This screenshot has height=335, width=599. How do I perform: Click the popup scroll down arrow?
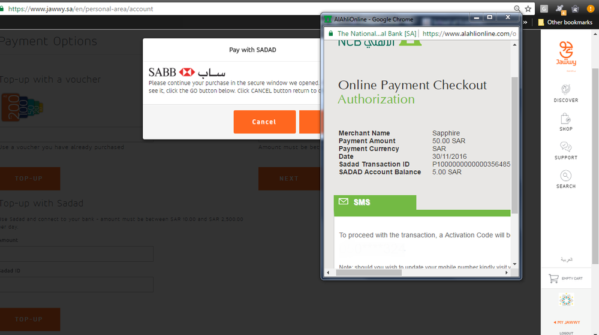coord(514,264)
